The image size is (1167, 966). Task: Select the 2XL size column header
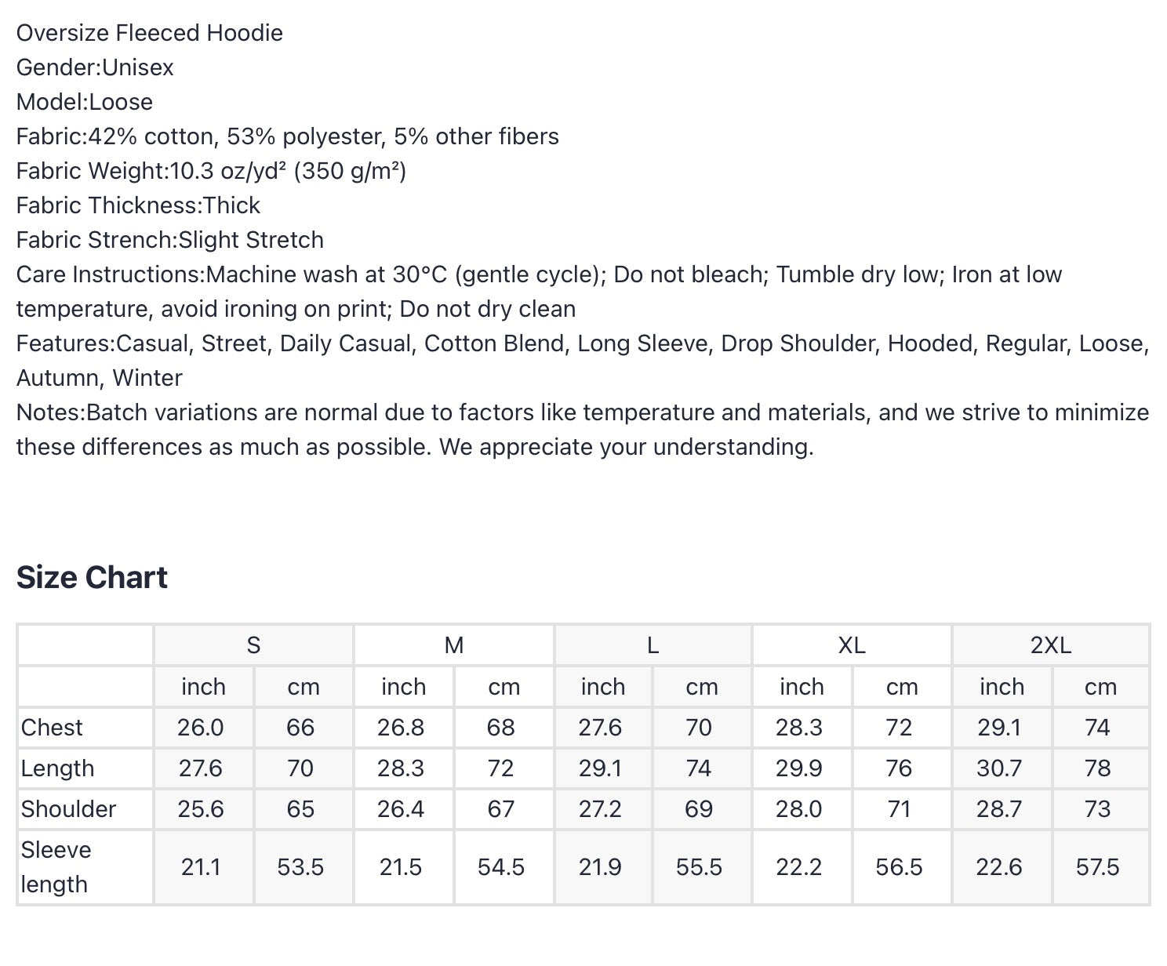tap(1051, 645)
